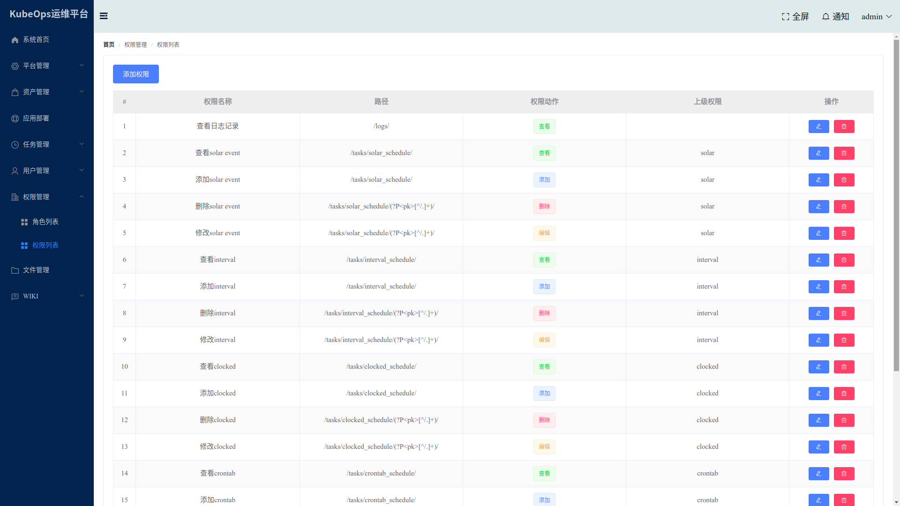Delete the 查看日志记录 permission row
Screen dimensions: 900x506
click(x=844, y=126)
